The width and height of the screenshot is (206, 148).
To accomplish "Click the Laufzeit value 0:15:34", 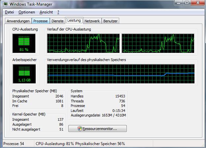I will click(119, 111).
